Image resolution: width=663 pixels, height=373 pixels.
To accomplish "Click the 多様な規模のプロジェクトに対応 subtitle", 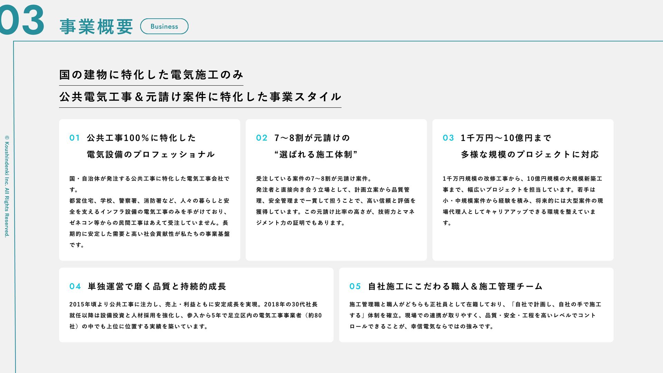I will [530, 154].
